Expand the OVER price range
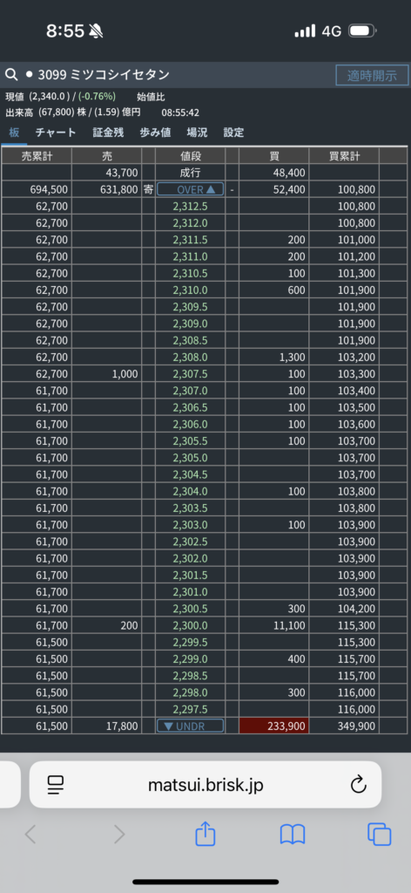The height and width of the screenshot is (893, 411). 191,189
